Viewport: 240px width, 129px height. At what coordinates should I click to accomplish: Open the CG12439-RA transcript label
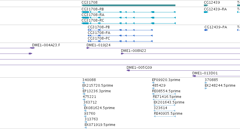pos(215,9)
